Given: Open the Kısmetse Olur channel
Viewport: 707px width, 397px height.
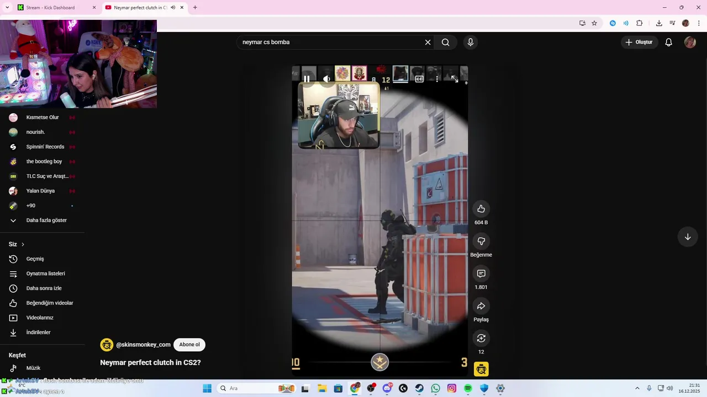Looking at the screenshot, I should [x=43, y=117].
